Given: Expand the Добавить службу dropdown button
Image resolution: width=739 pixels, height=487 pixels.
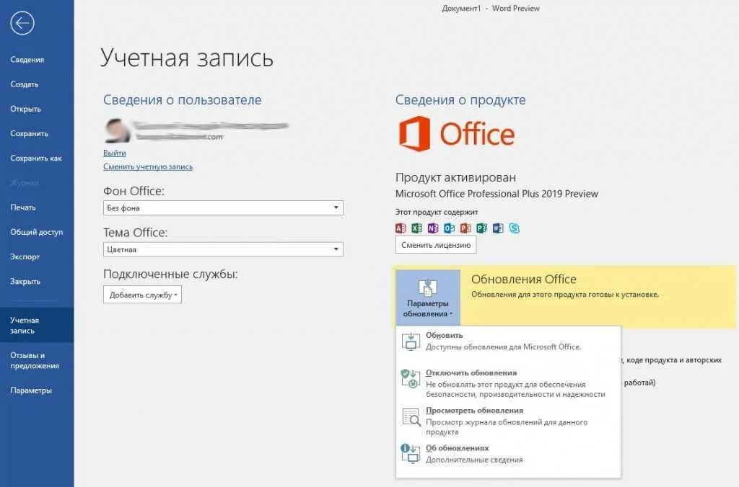Looking at the screenshot, I should (142, 295).
